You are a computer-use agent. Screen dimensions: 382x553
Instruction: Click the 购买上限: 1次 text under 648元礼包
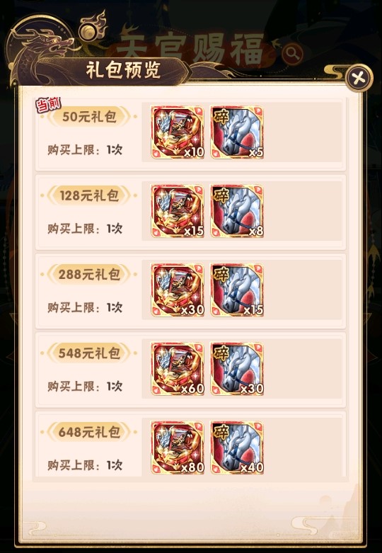click(x=85, y=464)
